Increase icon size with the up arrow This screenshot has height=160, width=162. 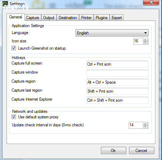[145, 40]
